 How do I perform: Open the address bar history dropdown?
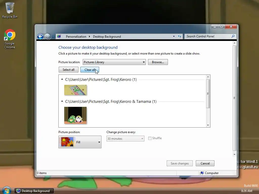174,36
